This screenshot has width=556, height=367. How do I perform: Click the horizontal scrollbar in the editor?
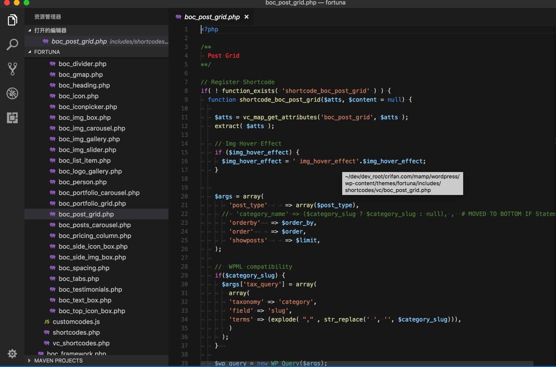click(x=366, y=364)
